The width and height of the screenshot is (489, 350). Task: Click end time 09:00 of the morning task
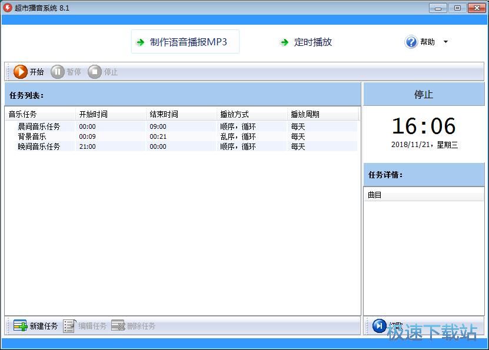(158, 126)
